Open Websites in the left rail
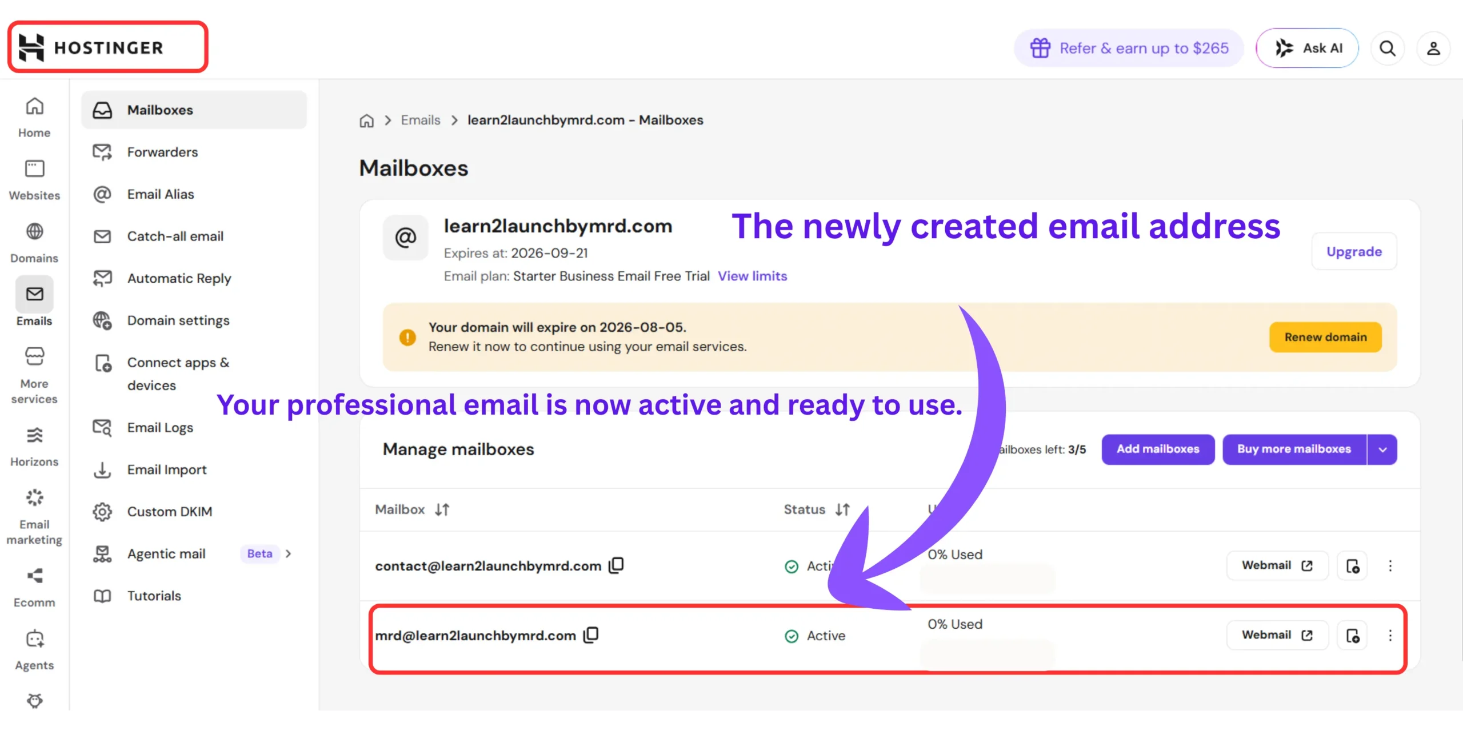 34,179
